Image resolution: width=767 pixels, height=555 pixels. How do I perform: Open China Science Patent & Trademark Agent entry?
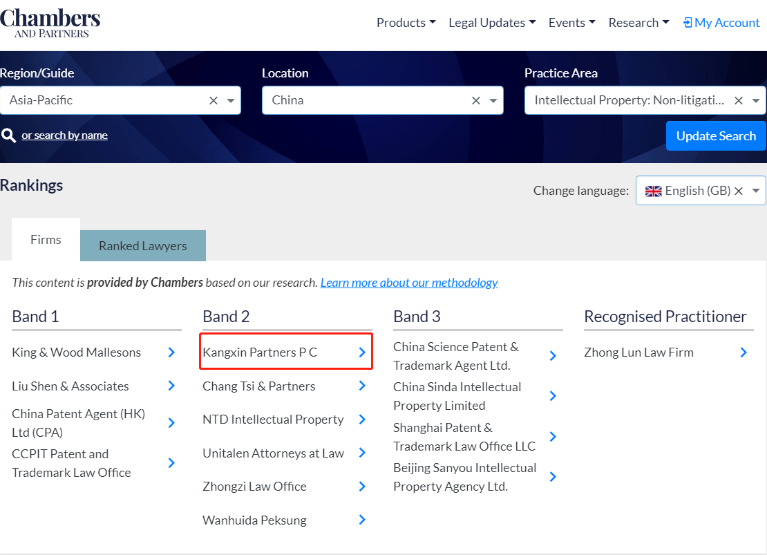click(x=456, y=356)
